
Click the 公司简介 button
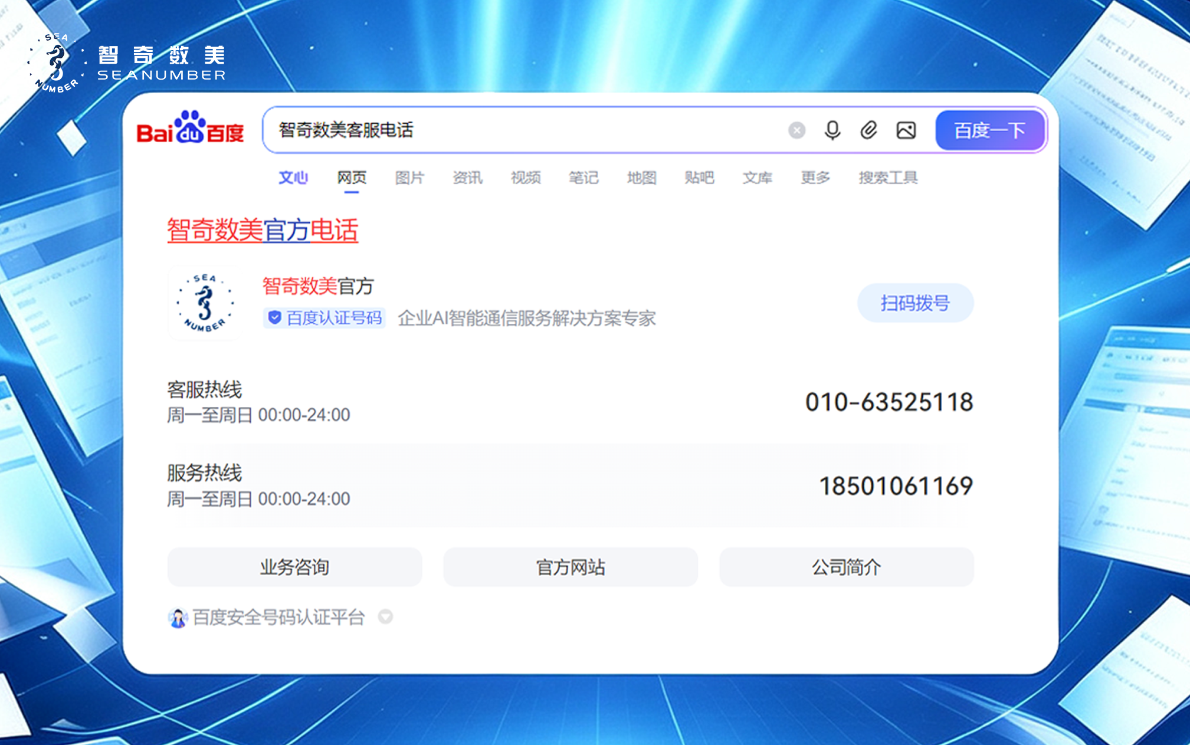coord(847,567)
